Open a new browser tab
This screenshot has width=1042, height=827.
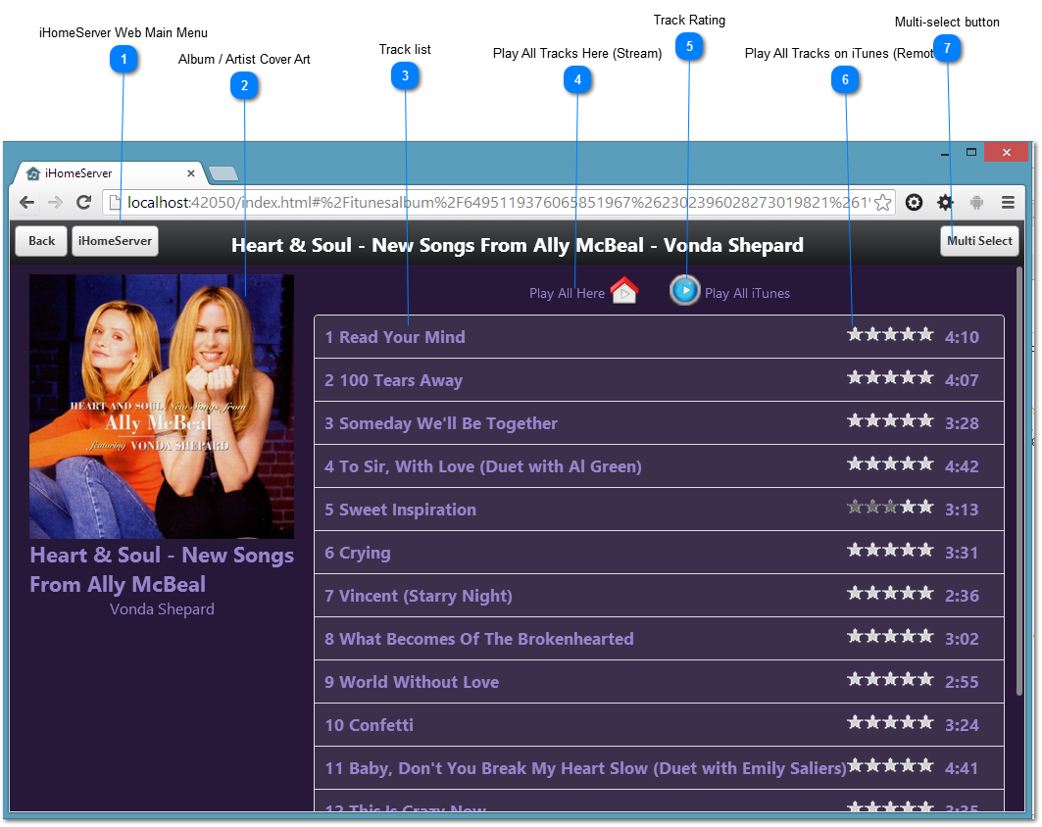tap(223, 174)
